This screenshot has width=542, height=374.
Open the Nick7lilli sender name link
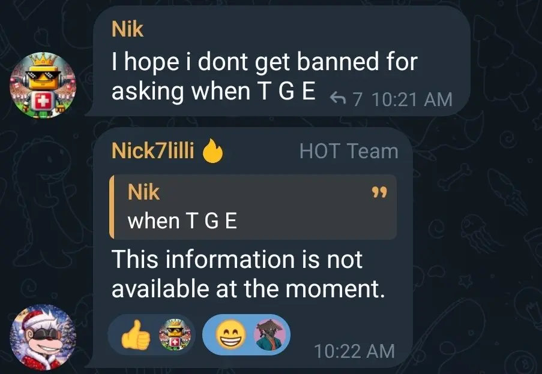tap(153, 151)
